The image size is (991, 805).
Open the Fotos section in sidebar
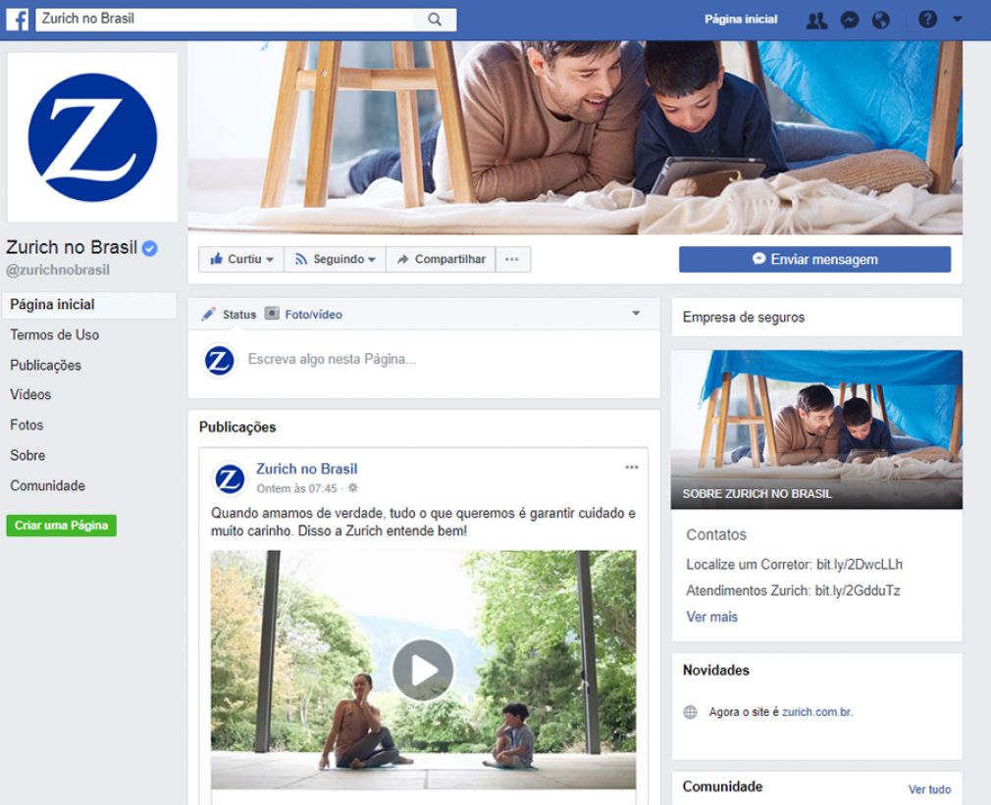(26, 425)
